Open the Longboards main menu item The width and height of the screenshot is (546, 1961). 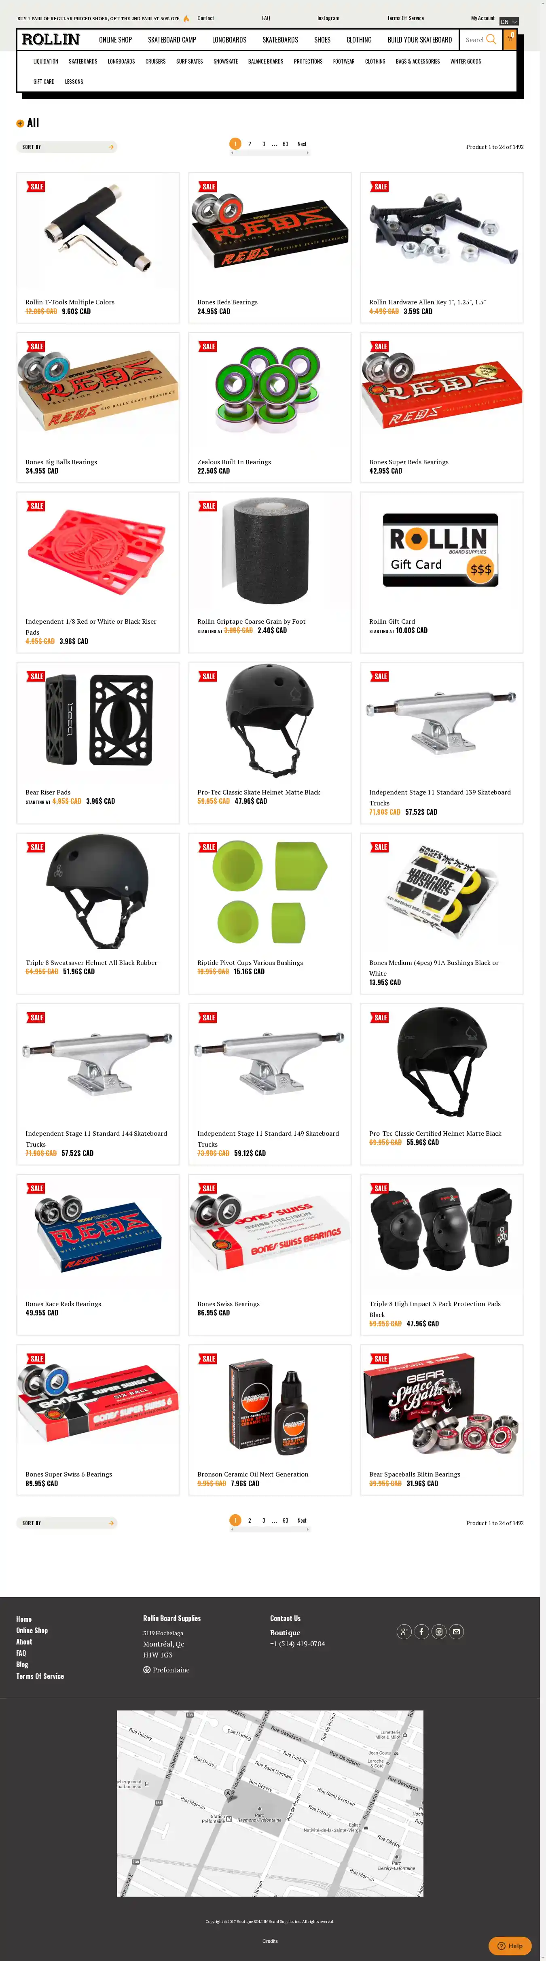(x=229, y=40)
